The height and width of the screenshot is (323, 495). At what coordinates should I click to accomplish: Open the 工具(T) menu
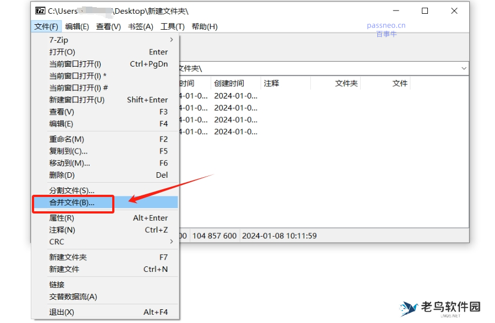point(173,26)
